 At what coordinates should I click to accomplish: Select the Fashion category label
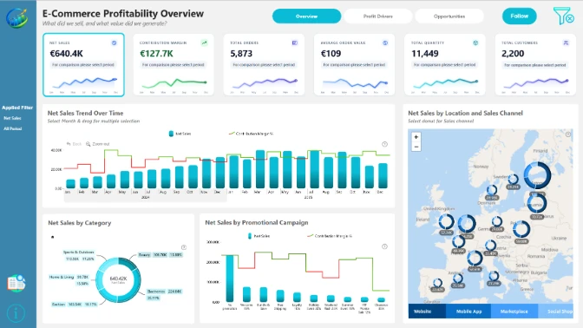(x=58, y=305)
